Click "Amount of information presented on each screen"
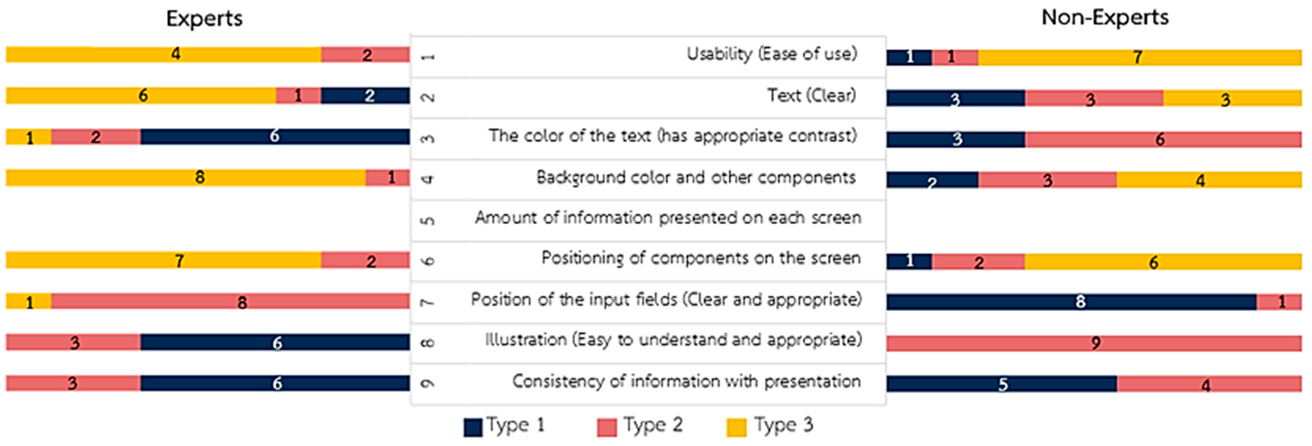 coord(668,218)
